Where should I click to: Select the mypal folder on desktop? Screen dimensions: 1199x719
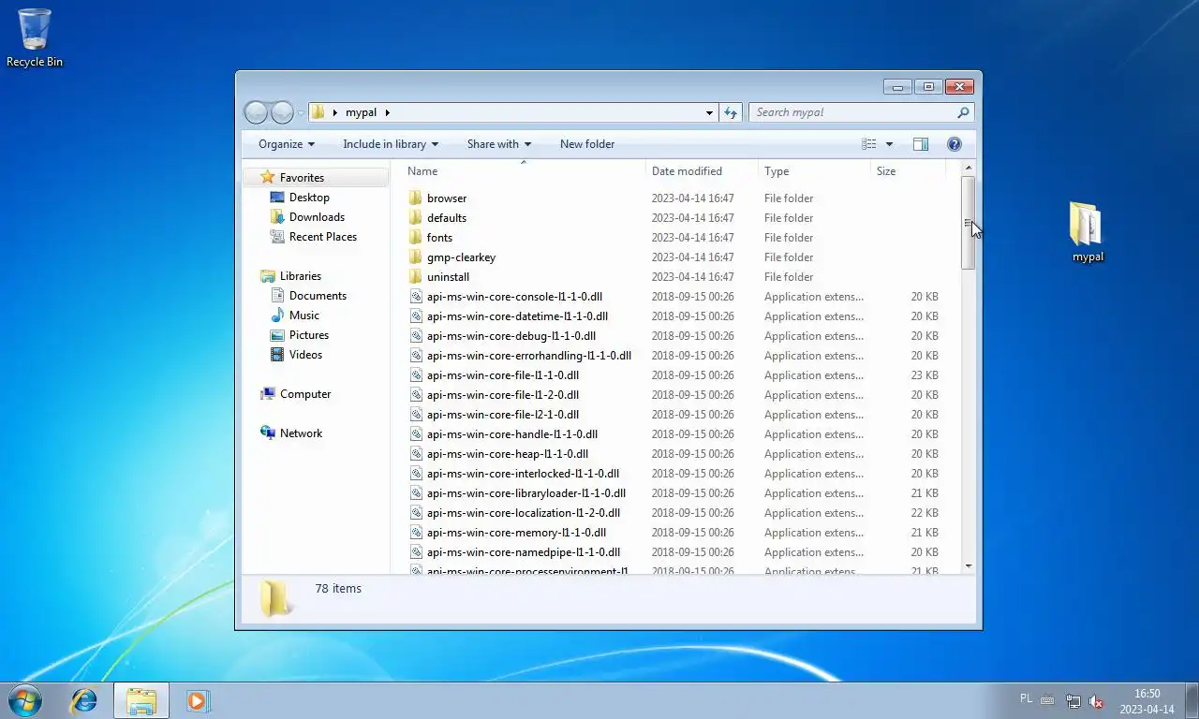tap(1088, 232)
